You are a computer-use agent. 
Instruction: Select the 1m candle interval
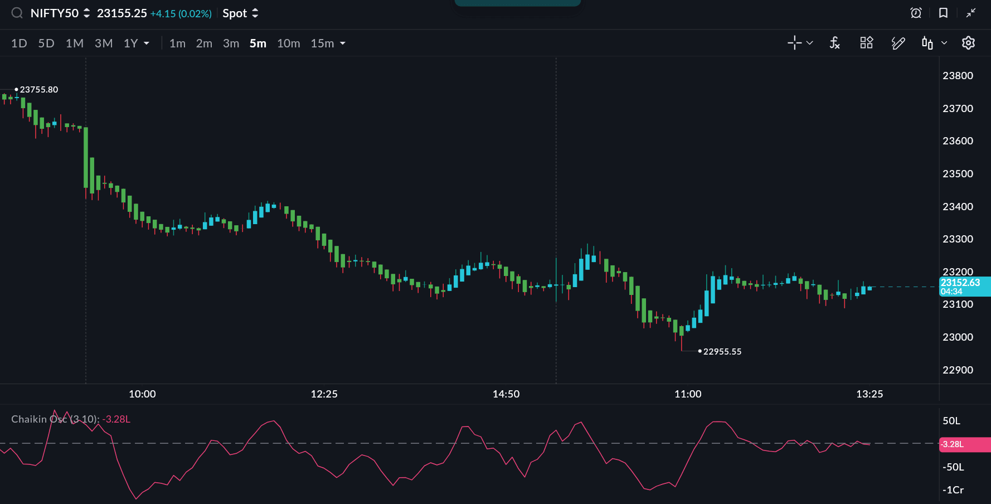[x=177, y=43]
